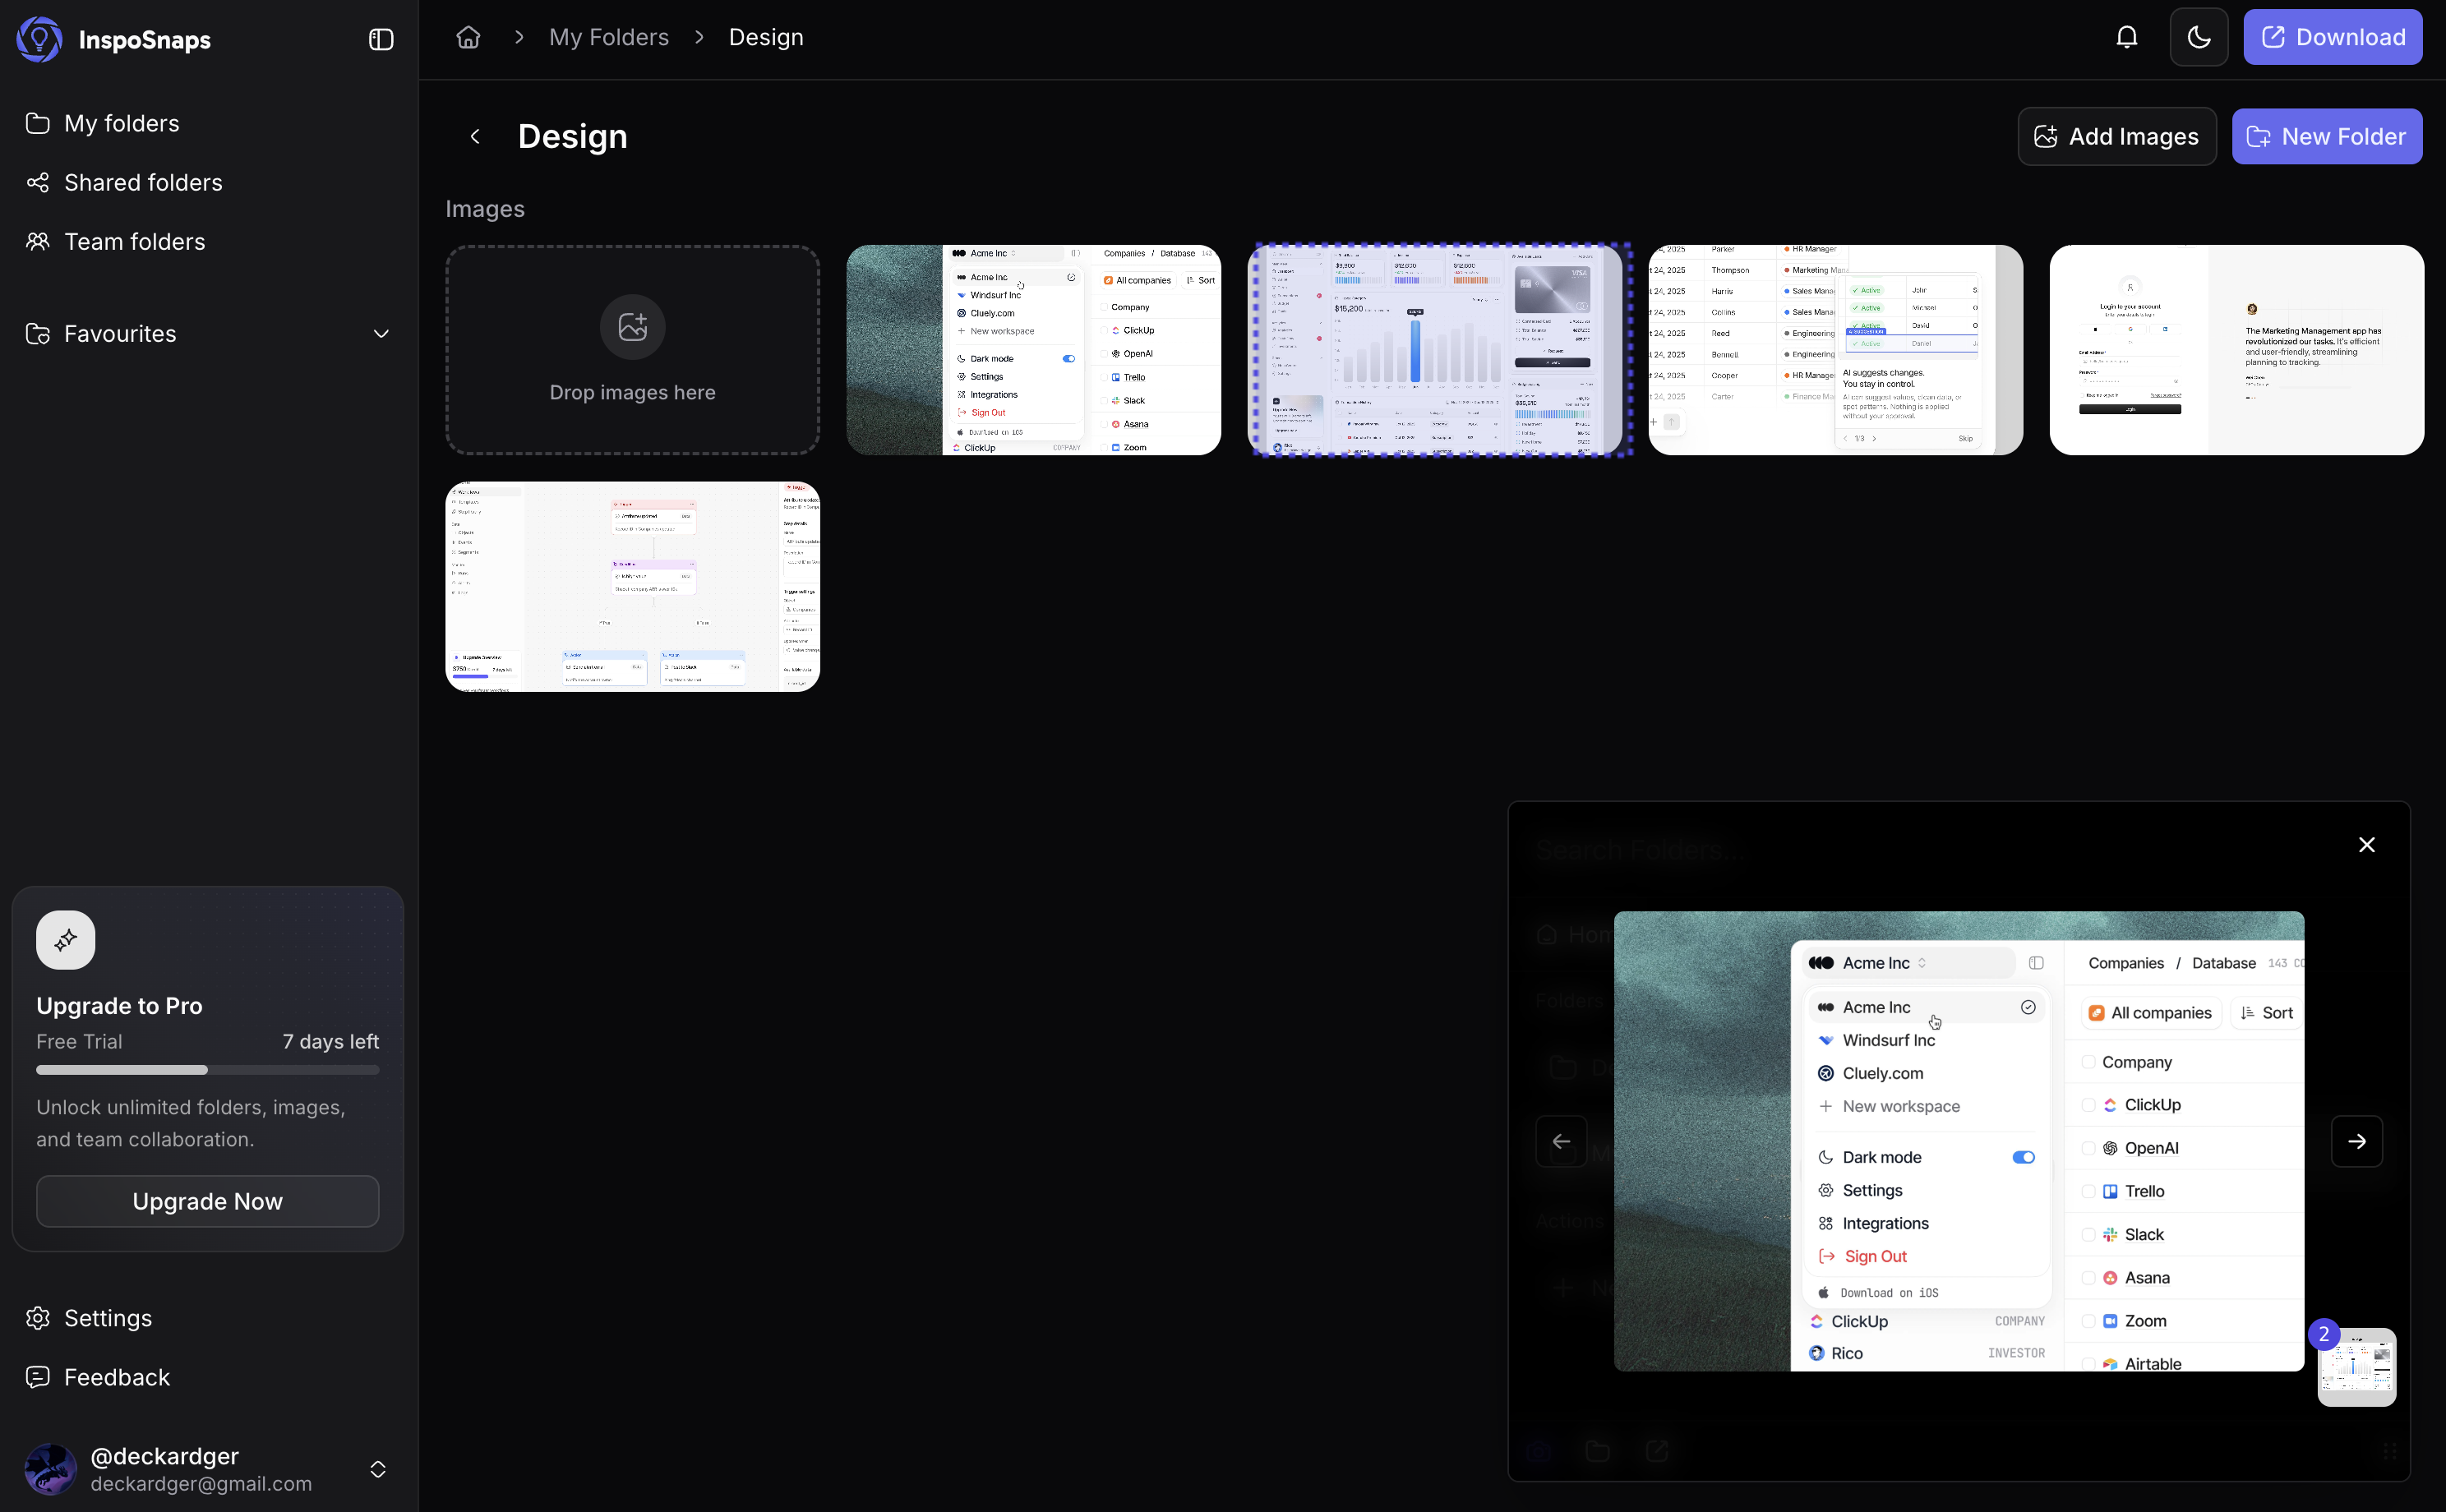Screen dimensions: 2446x1512
Task: Click the back chevron beside Design
Action: 475,136
